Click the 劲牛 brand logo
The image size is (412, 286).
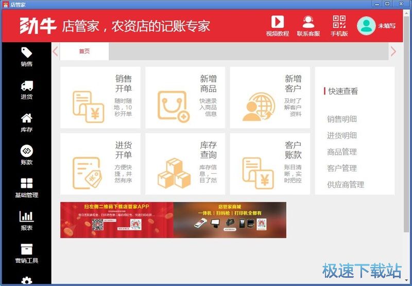[38, 26]
